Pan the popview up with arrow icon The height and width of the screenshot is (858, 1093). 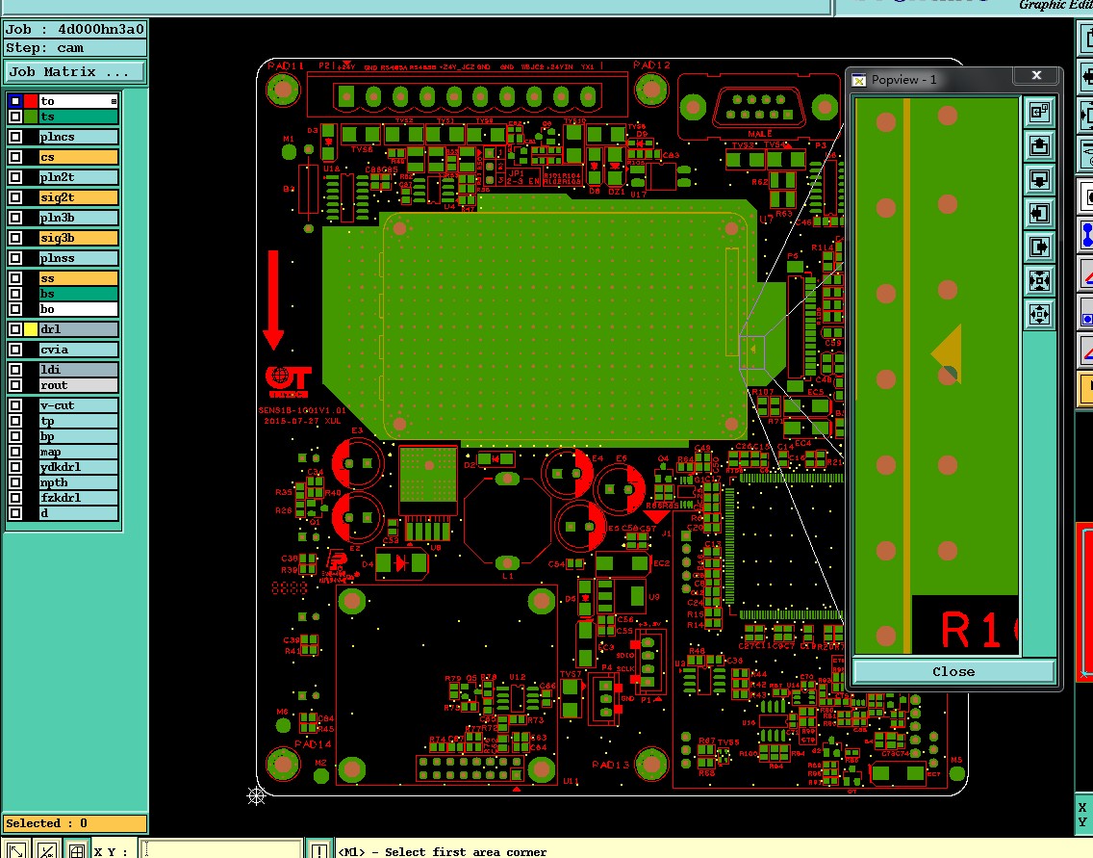1039,145
